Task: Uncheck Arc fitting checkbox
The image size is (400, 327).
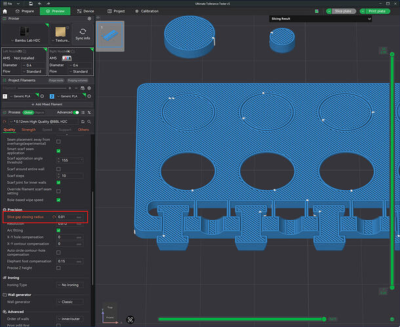Action: [58, 230]
